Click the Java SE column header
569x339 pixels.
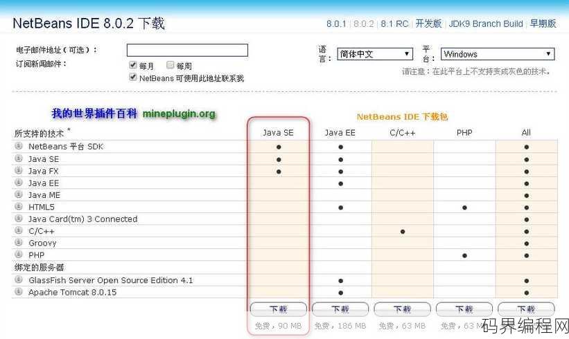pyautogui.click(x=279, y=133)
